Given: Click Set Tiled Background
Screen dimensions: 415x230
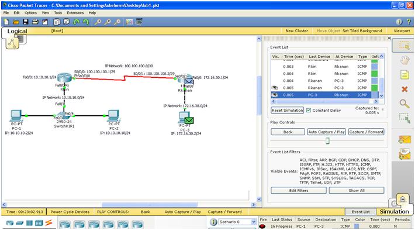Looking at the screenshot, I should (x=362, y=31).
